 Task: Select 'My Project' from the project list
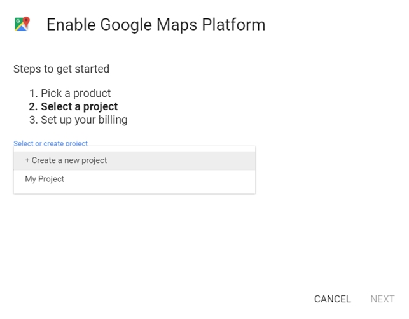click(45, 179)
